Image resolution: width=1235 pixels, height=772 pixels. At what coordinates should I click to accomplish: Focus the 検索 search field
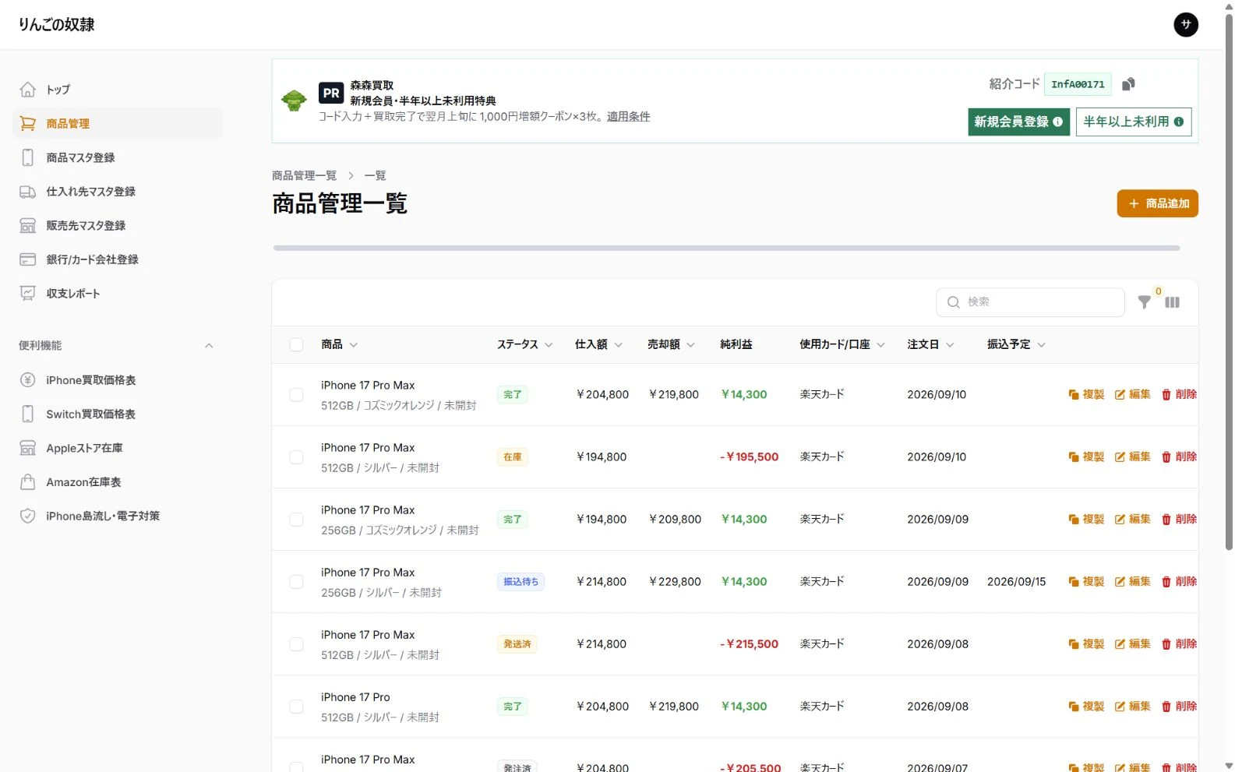coord(1030,302)
